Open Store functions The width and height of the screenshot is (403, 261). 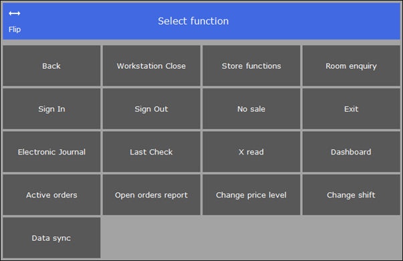(x=251, y=66)
